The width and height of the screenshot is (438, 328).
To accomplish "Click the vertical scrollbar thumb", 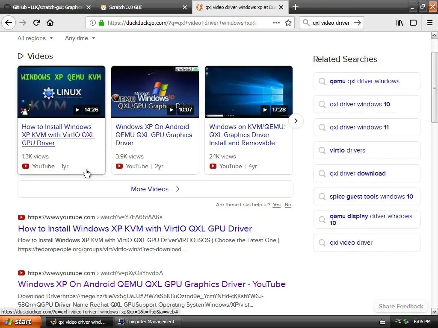I will coord(435,87).
